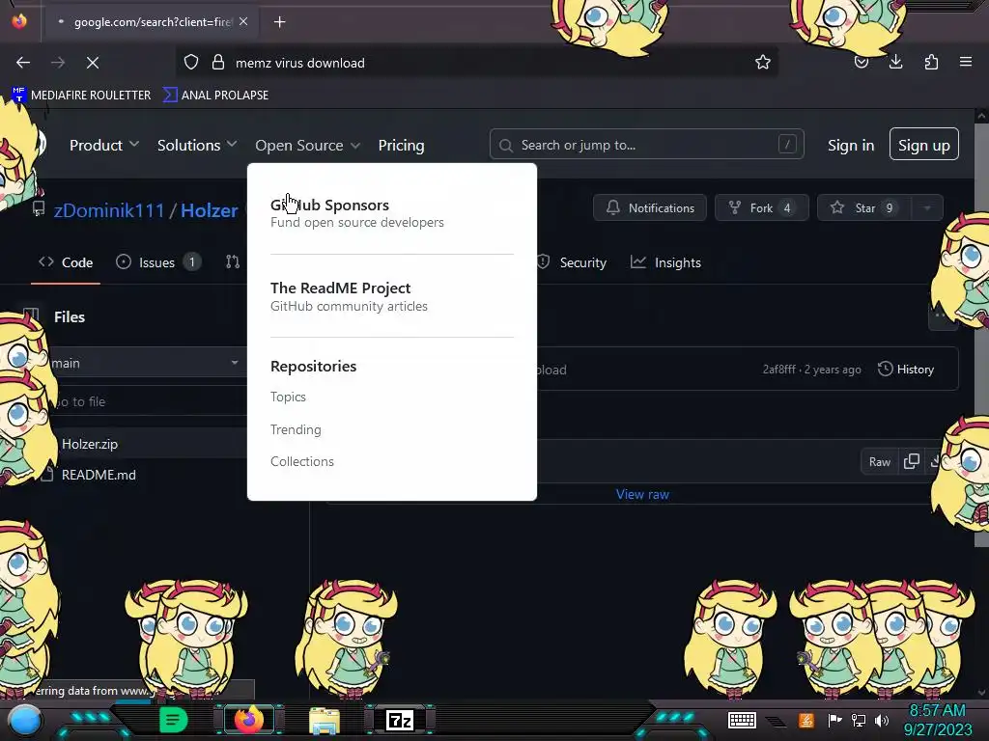Image resolution: width=989 pixels, height=741 pixels.
Task: Click the Sign in link
Action: pos(851,146)
